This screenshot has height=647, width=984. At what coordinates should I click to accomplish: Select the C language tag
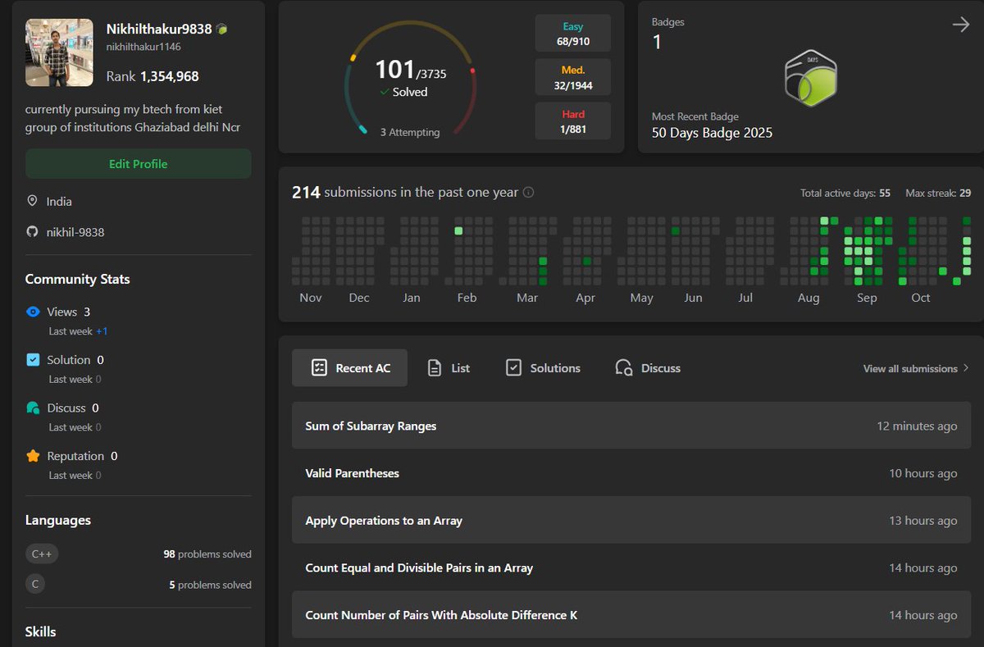35,585
